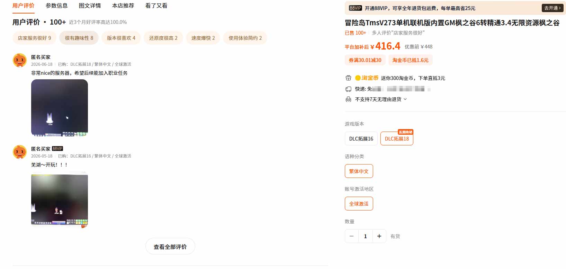Image resolution: width=566 pixels, height=269 pixels.
Task: Click the review text 非常nice的服务器
Action: click(79, 73)
